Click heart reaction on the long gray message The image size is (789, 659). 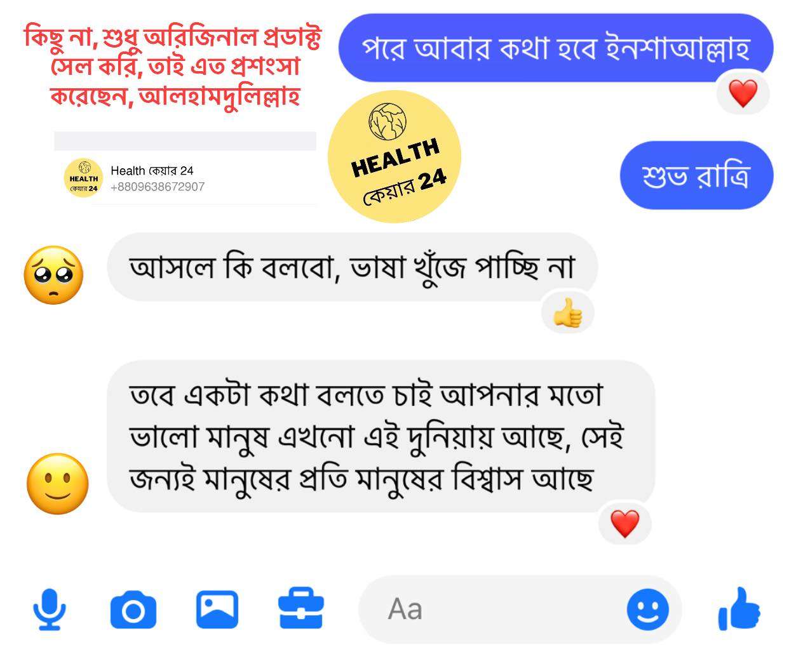point(624,524)
